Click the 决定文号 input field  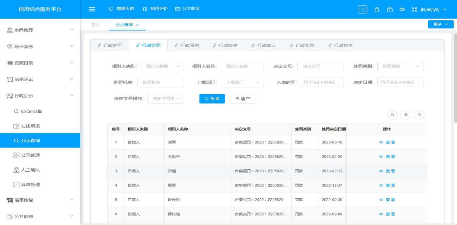(320, 66)
